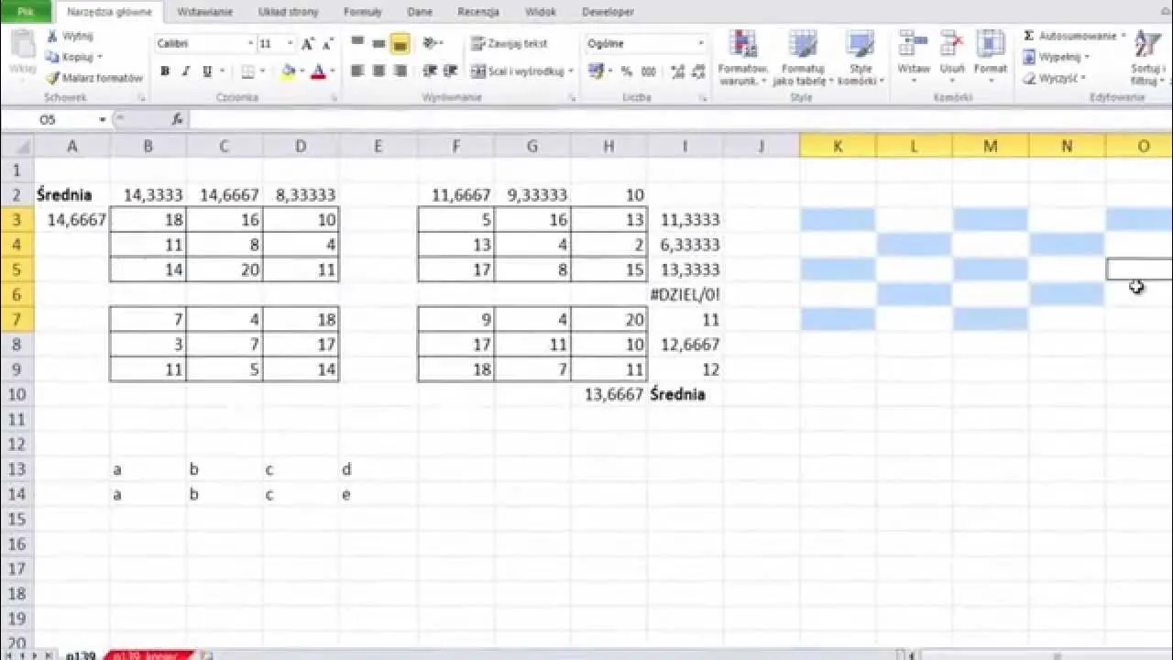Select the Format Painter brush icon

point(52,78)
